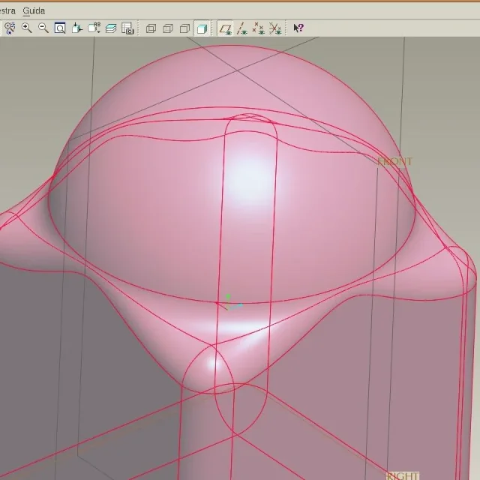
Task: Start the View Manager
Action: [127, 28]
